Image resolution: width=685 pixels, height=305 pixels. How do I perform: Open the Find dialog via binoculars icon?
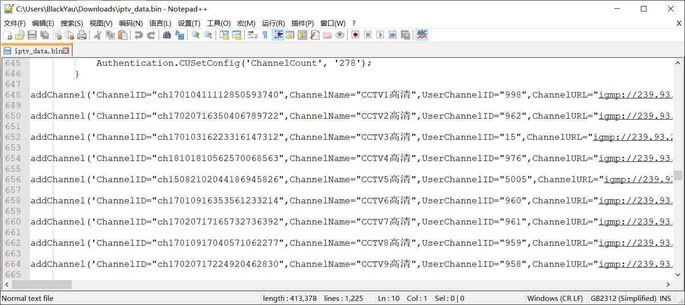click(x=166, y=35)
